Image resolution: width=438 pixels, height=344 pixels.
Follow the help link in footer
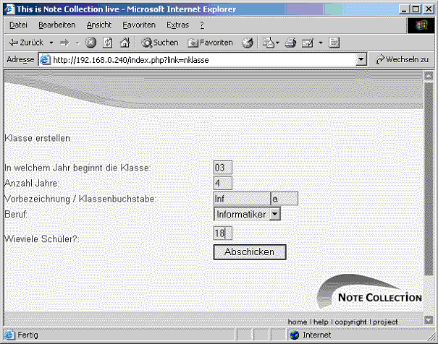320,322
